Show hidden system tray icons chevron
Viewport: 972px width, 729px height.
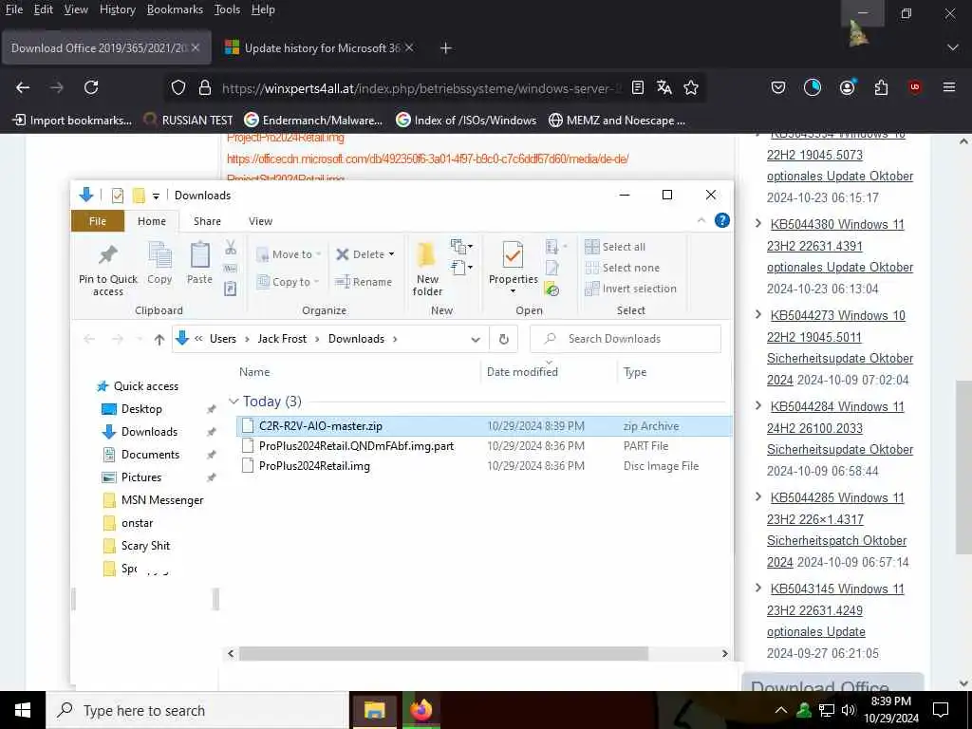point(781,710)
